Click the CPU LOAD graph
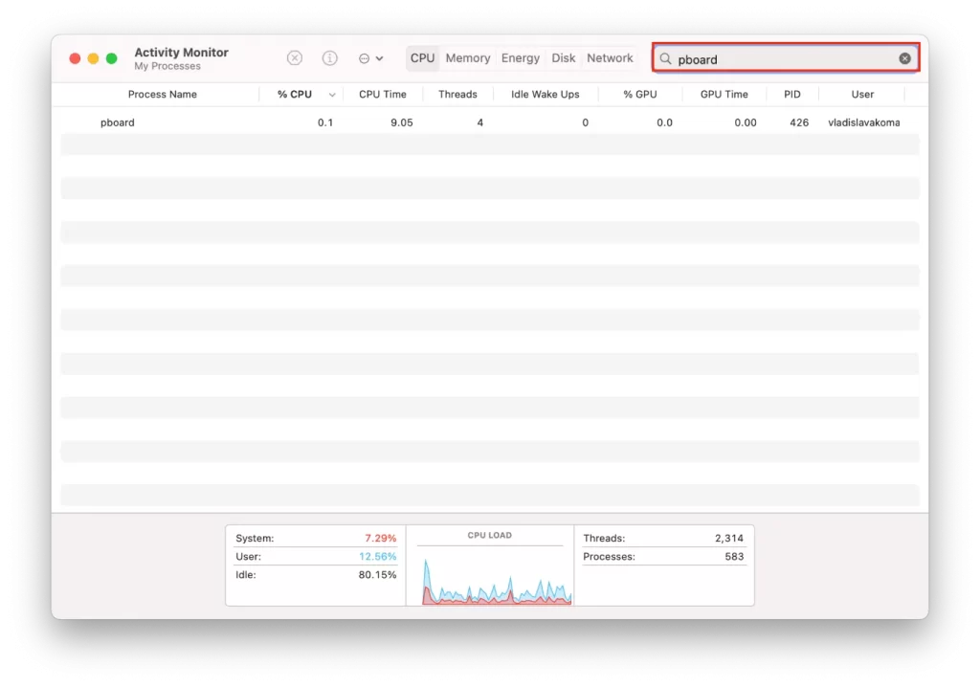The width and height of the screenshot is (980, 687). tap(497, 581)
